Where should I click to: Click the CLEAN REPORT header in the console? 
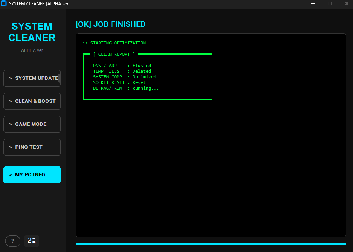click(114, 54)
